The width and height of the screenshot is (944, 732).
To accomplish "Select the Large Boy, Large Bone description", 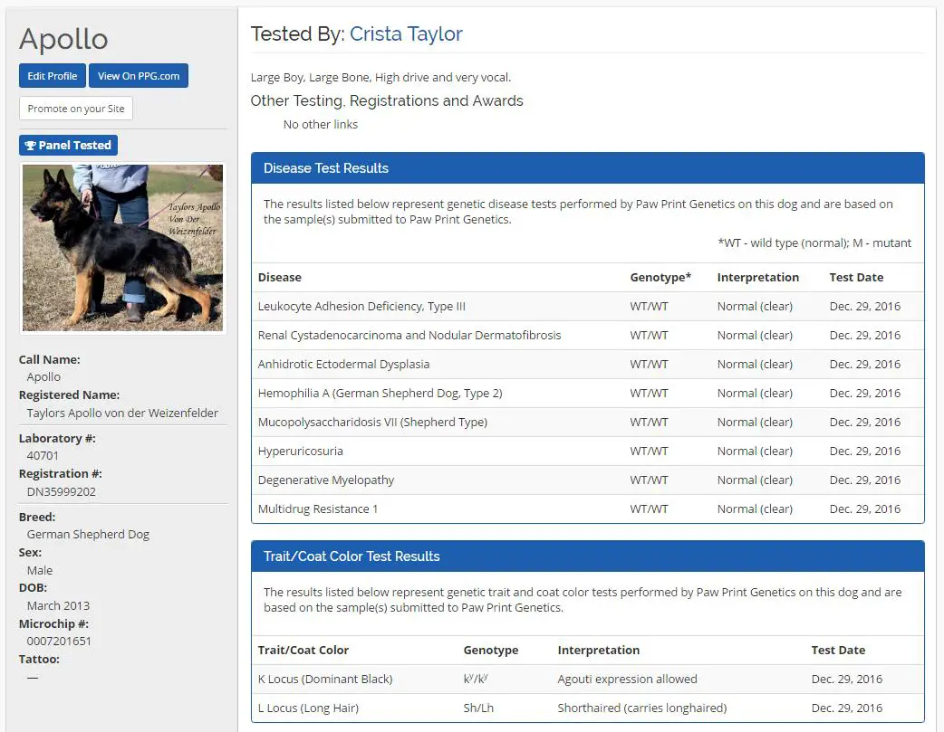I will pyautogui.click(x=380, y=78).
